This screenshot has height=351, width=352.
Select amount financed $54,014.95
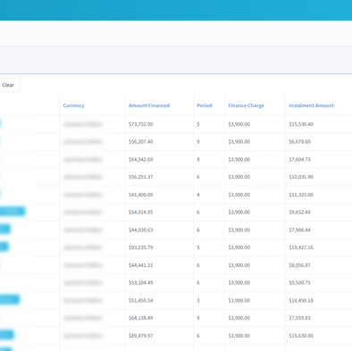click(x=140, y=213)
